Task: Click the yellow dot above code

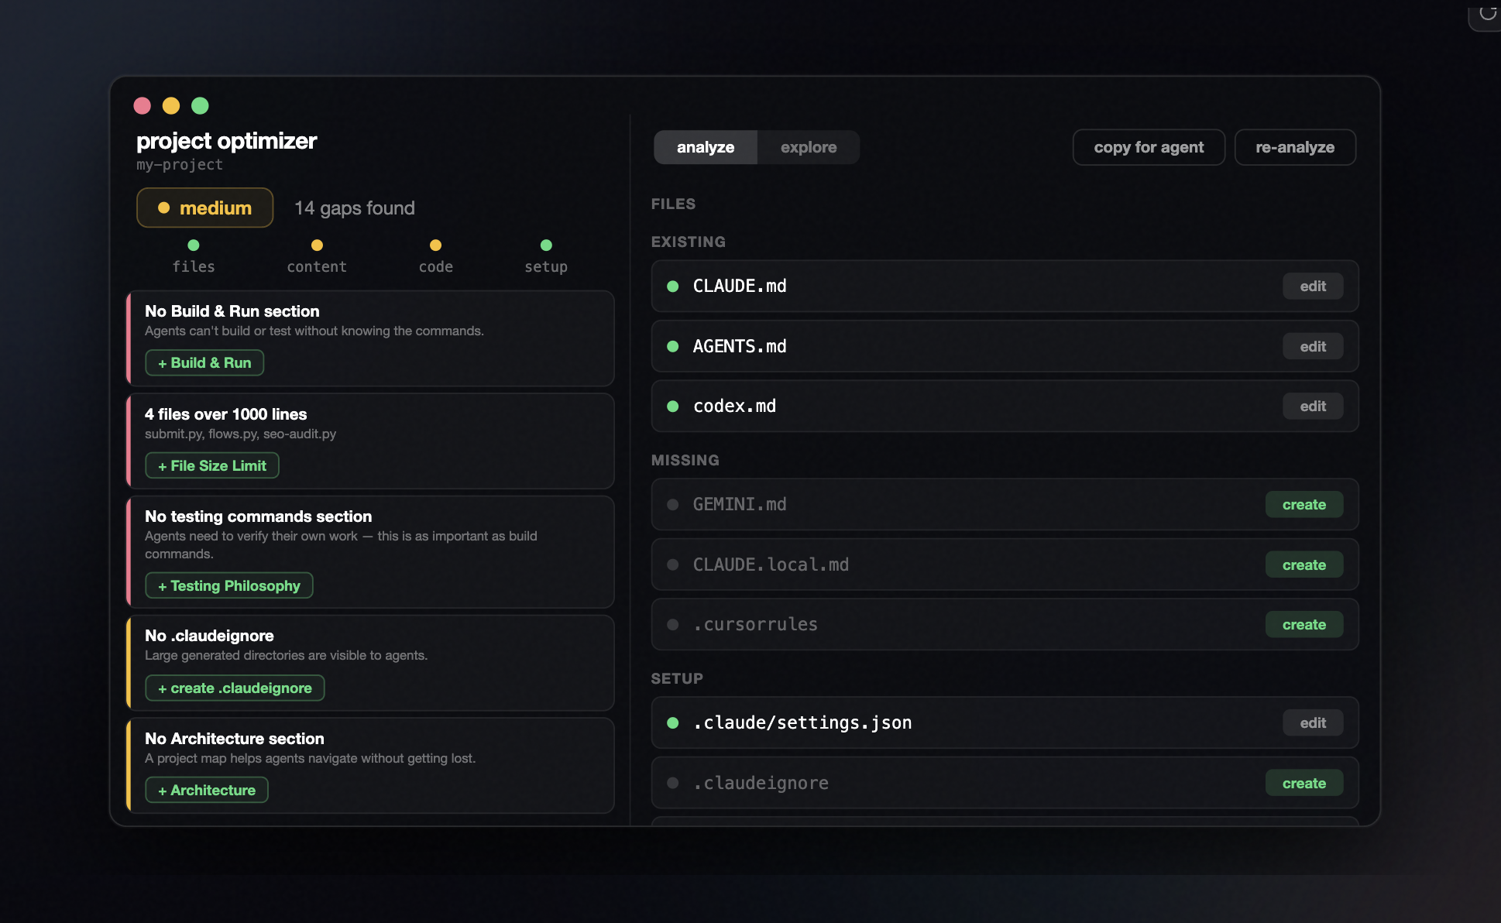Action: coord(435,245)
